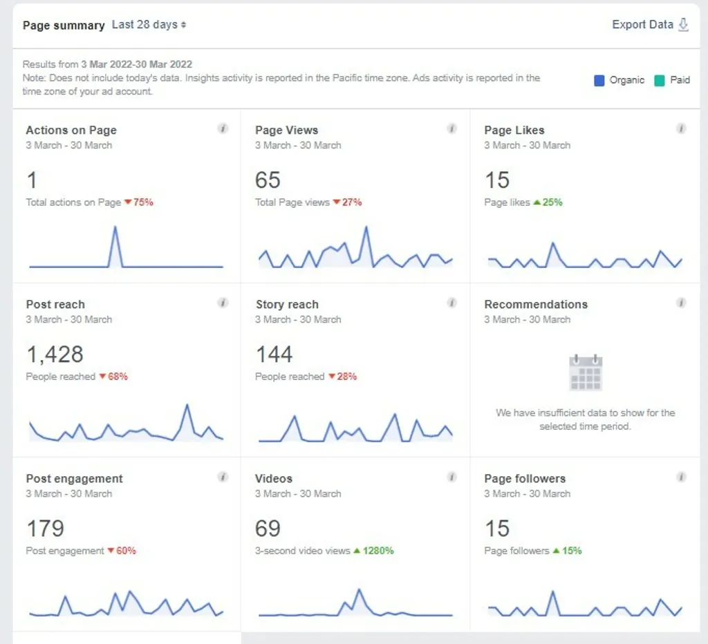Select the Page summary heading
This screenshot has height=644, width=708.
(64, 25)
